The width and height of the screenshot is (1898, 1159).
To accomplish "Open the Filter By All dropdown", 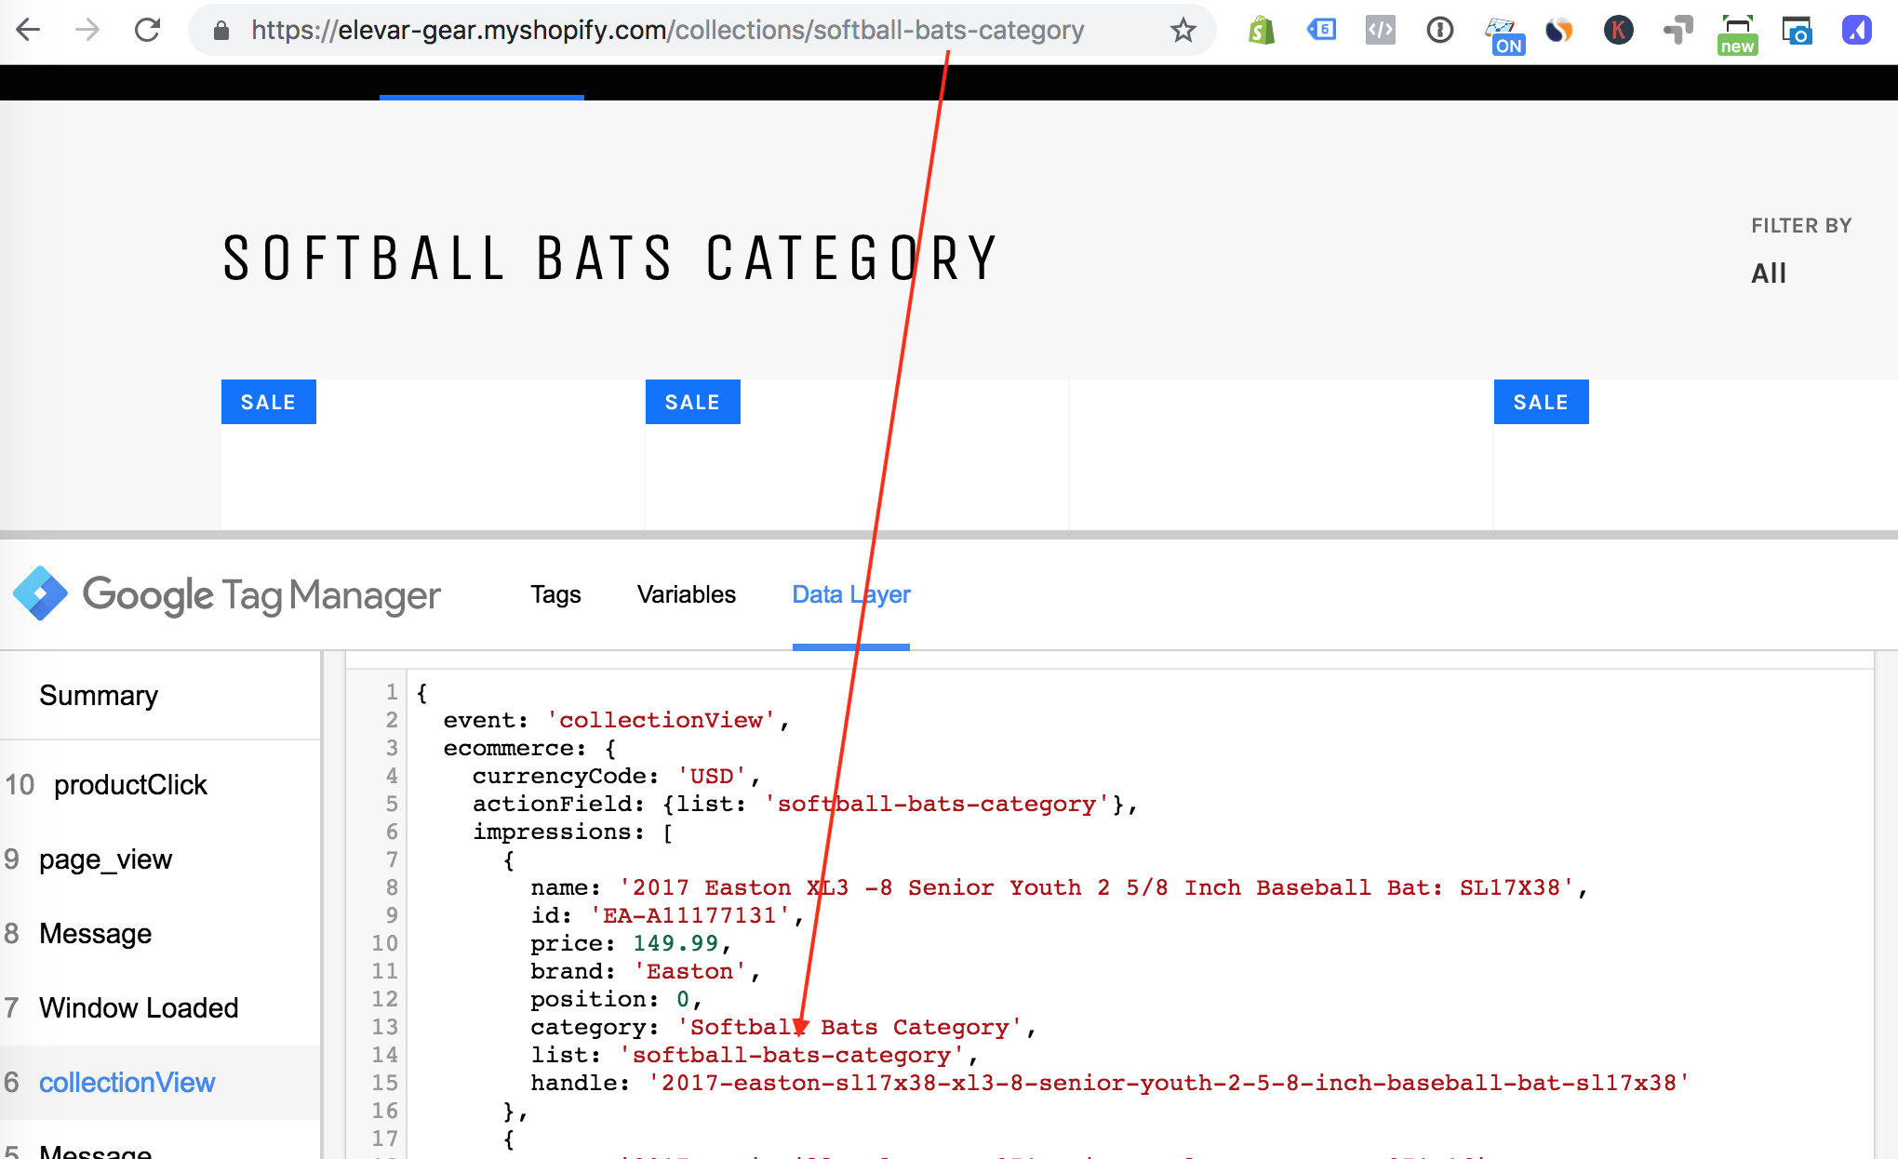I will pyautogui.click(x=1768, y=273).
